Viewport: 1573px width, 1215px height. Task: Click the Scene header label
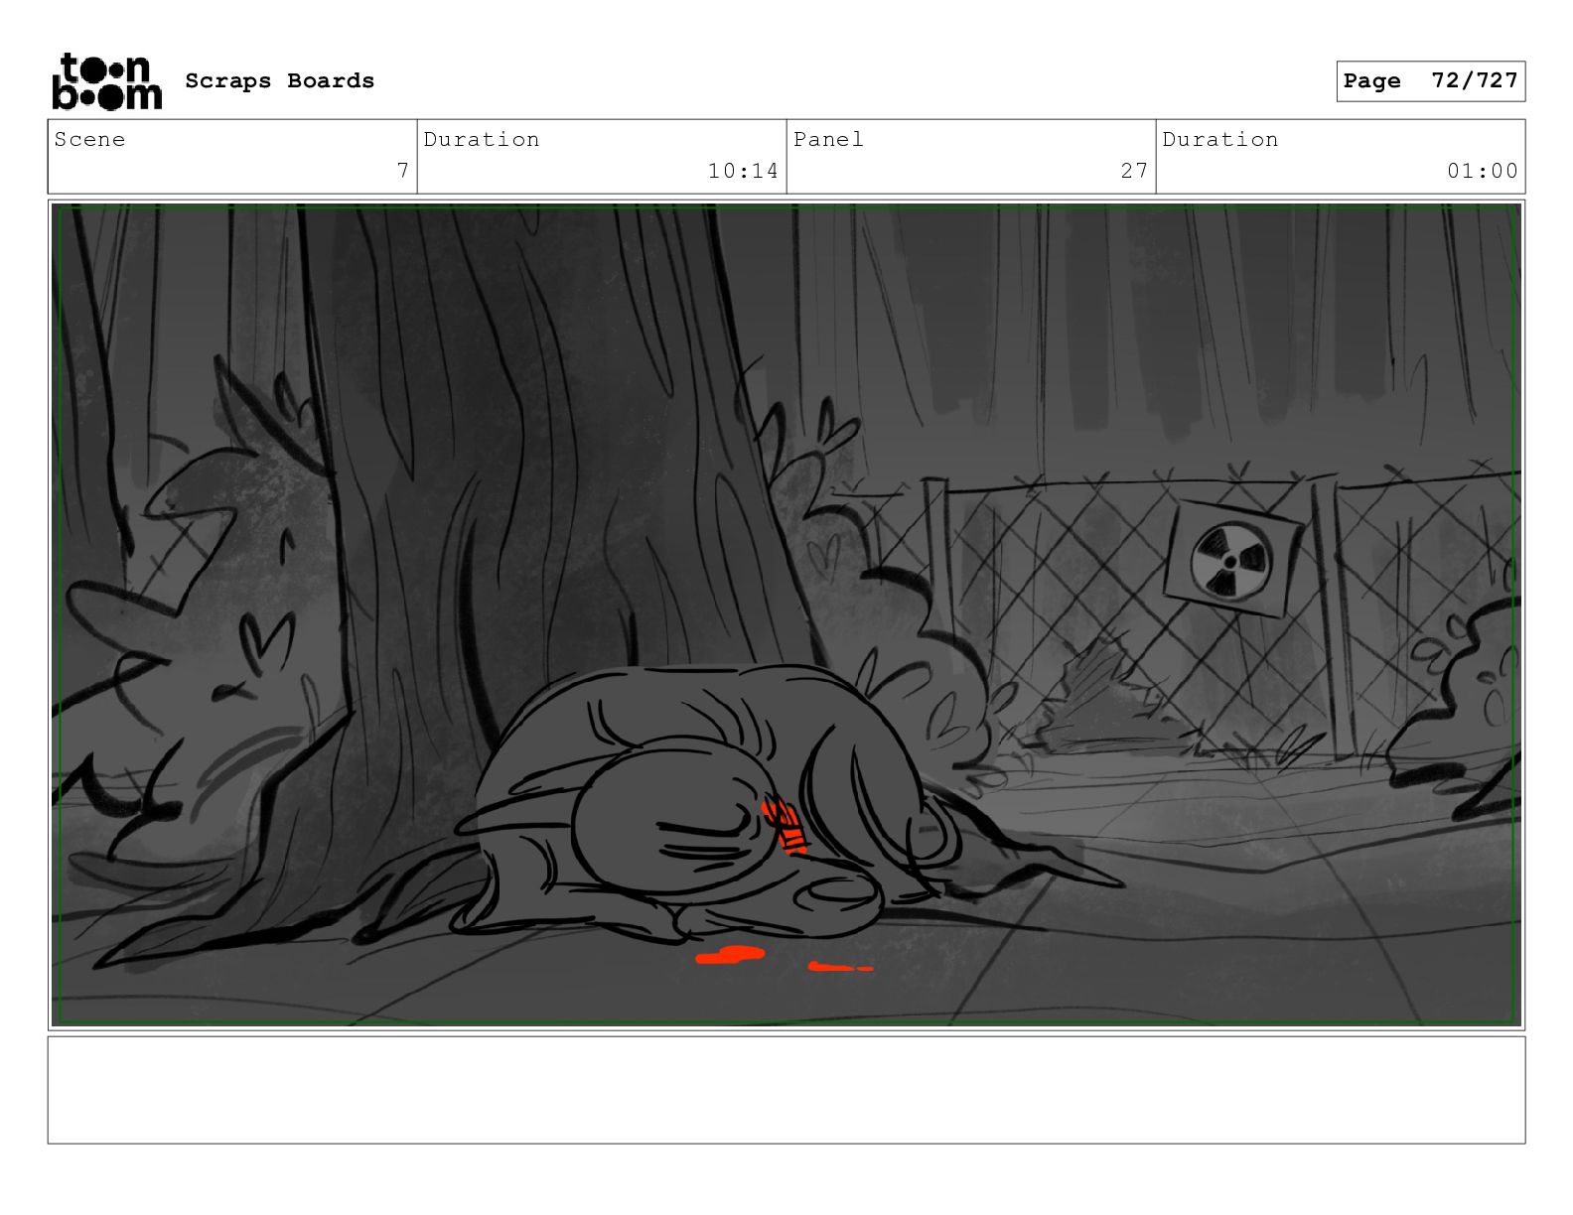[89, 139]
